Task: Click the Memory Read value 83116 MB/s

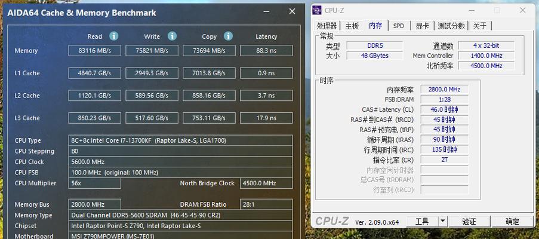Action: [94, 51]
